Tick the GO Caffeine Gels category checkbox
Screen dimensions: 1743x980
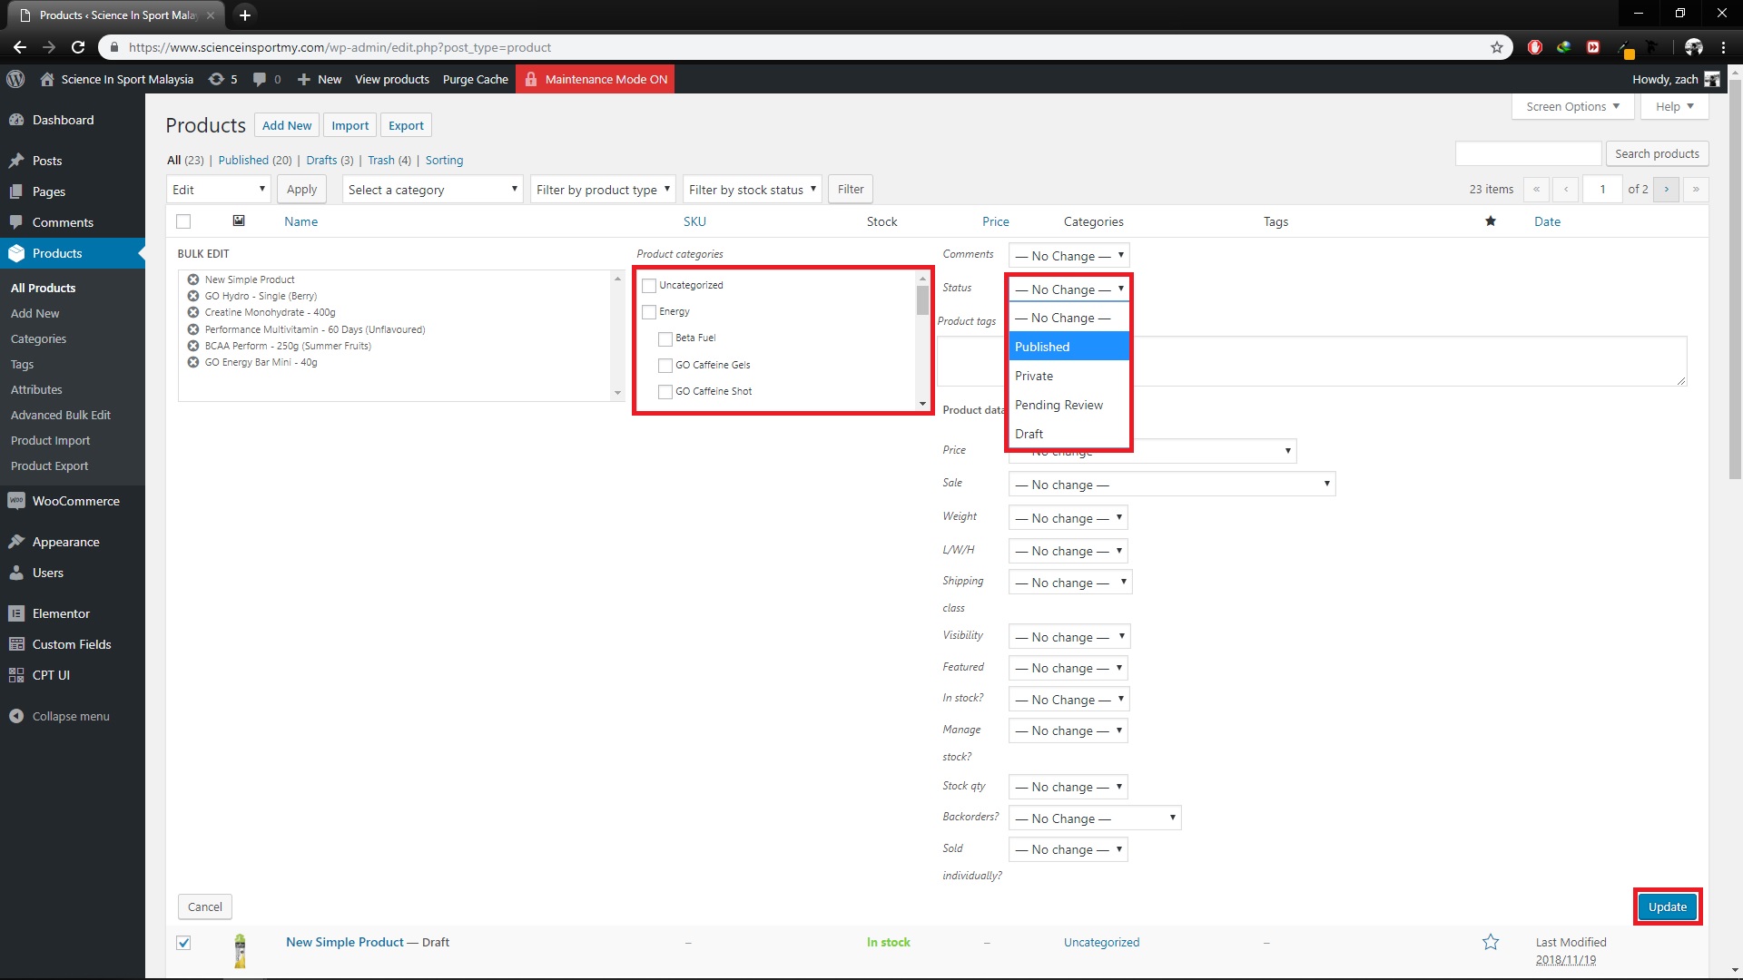(x=665, y=366)
